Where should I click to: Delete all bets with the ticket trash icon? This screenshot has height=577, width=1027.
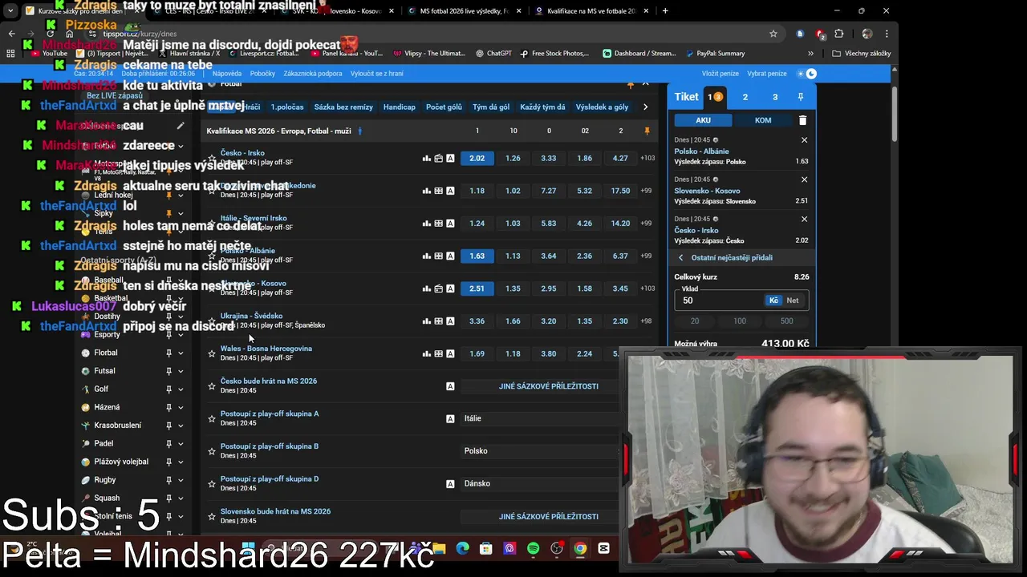tap(802, 120)
